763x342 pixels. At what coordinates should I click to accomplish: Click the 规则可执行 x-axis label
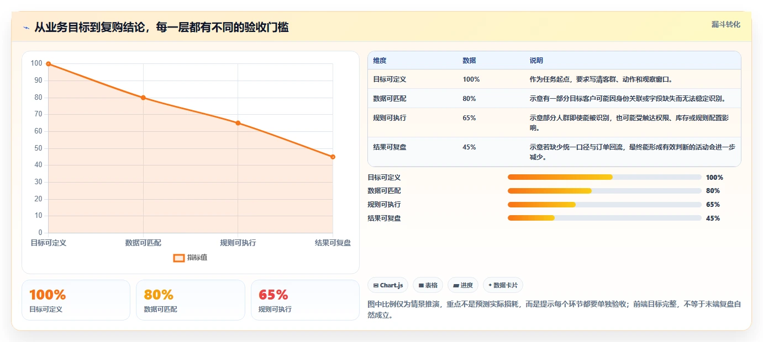coord(238,243)
